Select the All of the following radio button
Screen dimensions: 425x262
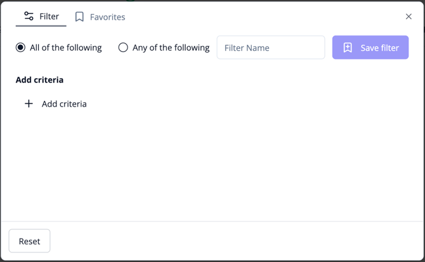pos(20,48)
